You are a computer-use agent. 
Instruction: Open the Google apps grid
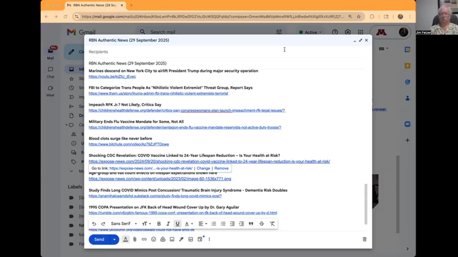pos(360,32)
